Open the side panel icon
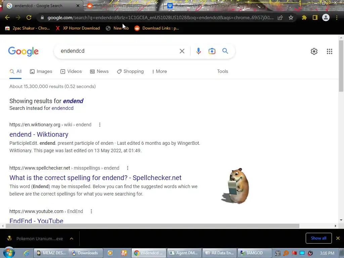 point(315,17)
